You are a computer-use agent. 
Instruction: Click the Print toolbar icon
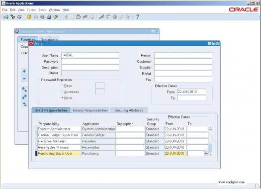click(x=49, y=17)
